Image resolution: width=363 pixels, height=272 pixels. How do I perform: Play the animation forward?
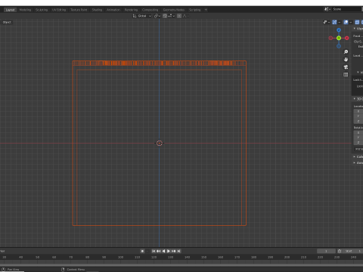tap(169, 251)
